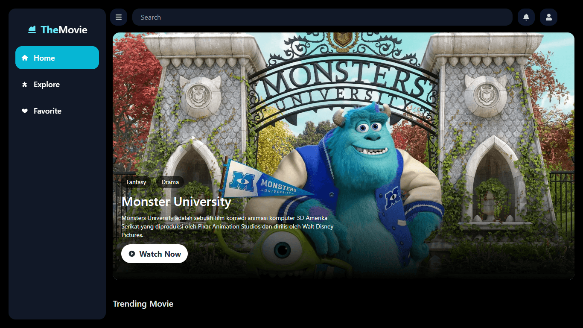583x328 pixels.
Task: Click the TheMovie logo icon
Action: coord(32,29)
